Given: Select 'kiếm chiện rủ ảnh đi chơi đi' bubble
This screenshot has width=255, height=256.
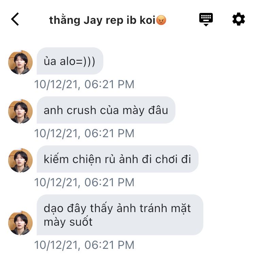Looking at the screenshot, I should 118,159.
